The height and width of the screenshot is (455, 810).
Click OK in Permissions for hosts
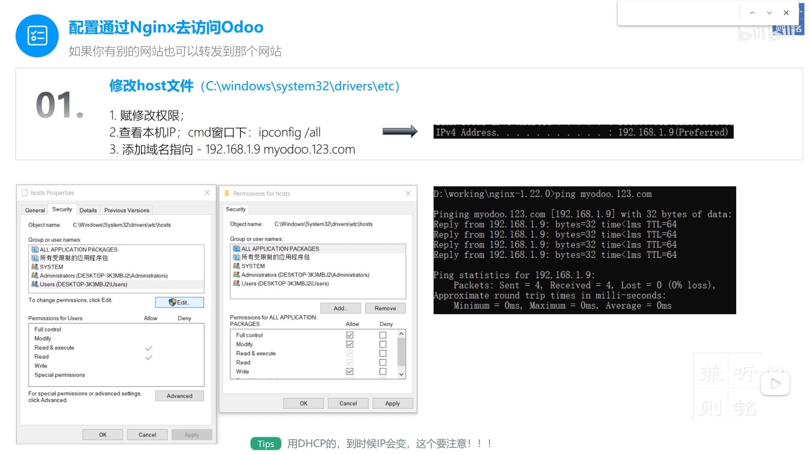(303, 404)
